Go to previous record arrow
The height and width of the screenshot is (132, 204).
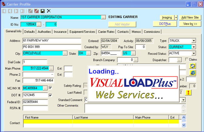pyautogui.click(x=10, y=11)
